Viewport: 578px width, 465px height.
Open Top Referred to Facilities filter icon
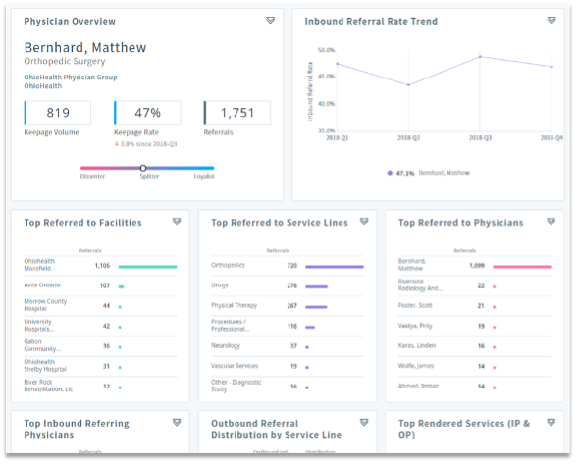[x=177, y=222]
